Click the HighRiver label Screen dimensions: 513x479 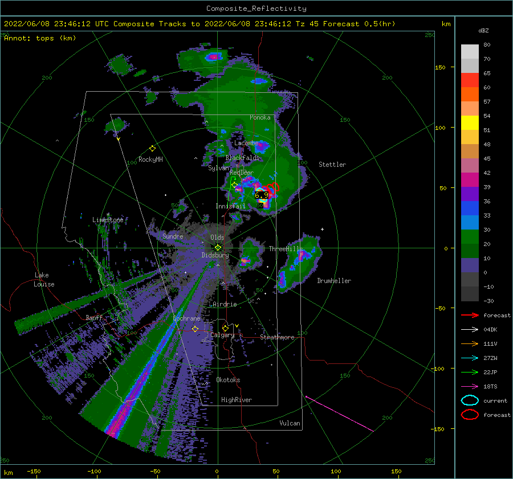[x=237, y=400]
